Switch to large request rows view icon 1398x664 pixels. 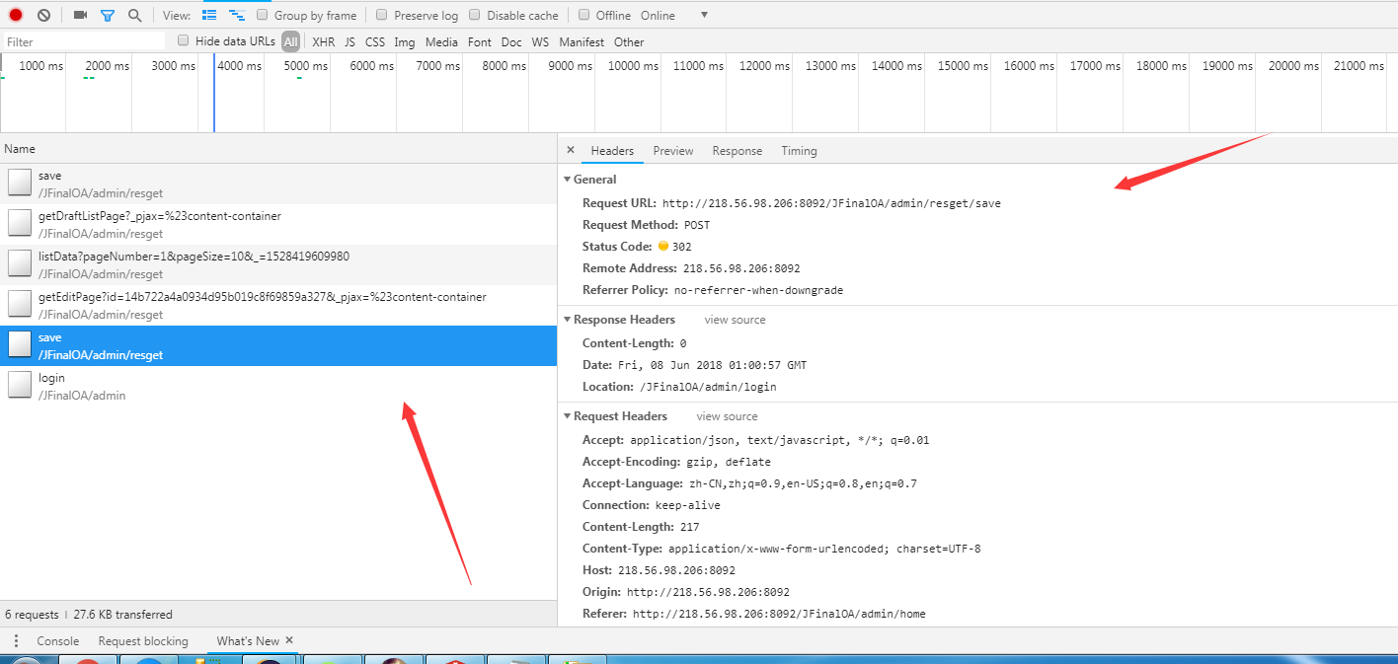point(209,16)
